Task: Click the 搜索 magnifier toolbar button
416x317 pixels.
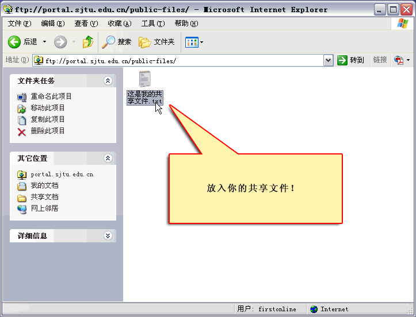Action: [x=117, y=42]
